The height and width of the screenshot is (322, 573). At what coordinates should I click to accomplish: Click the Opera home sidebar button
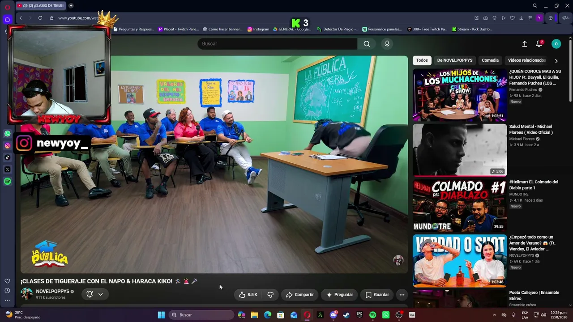click(7, 19)
